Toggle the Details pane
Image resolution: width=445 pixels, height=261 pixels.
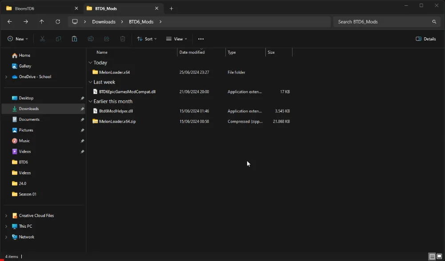click(425, 39)
